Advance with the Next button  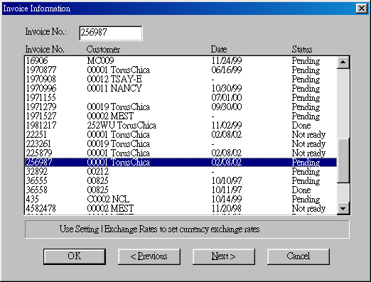tap(224, 256)
